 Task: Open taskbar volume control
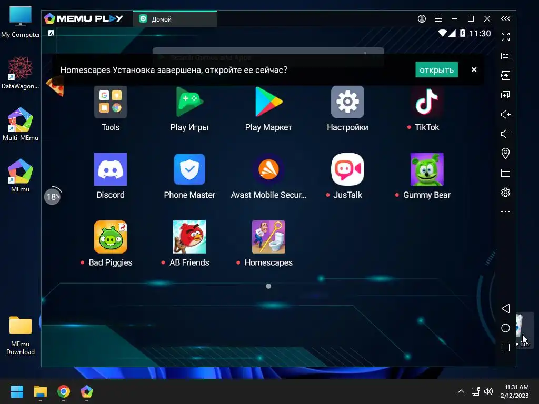pos(488,391)
